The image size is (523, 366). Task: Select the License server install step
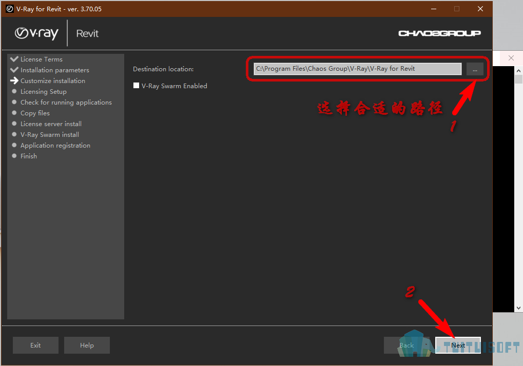[x=51, y=124]
